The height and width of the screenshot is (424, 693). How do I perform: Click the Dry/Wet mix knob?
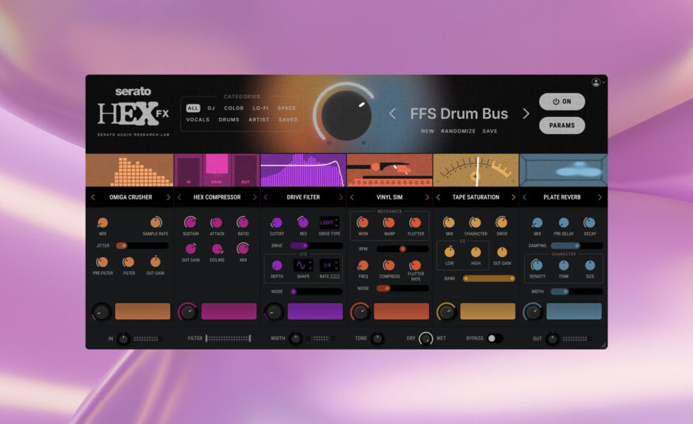pyautogui.click(x=426, y=339)
